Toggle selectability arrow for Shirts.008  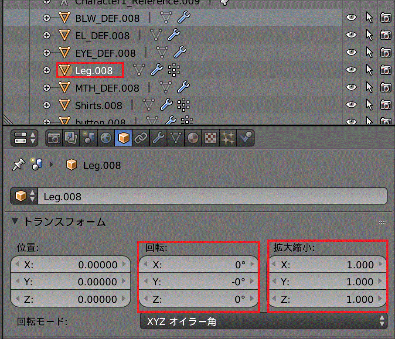(x=370, y=105)
